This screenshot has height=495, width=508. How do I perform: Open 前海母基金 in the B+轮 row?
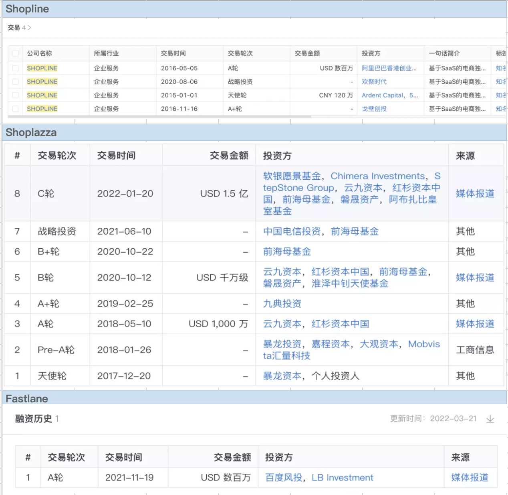pos(287,252)
